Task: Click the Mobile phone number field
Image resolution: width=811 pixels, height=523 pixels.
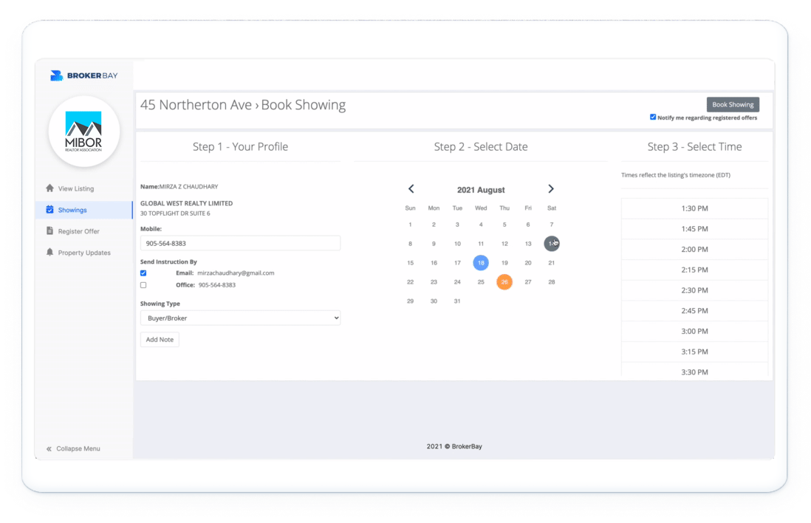Action: coord(240,243)
